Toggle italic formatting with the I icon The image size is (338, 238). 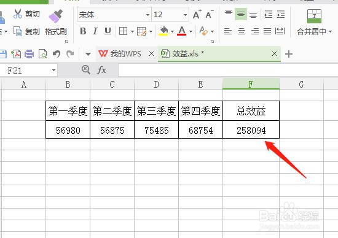tap(95, 31)
